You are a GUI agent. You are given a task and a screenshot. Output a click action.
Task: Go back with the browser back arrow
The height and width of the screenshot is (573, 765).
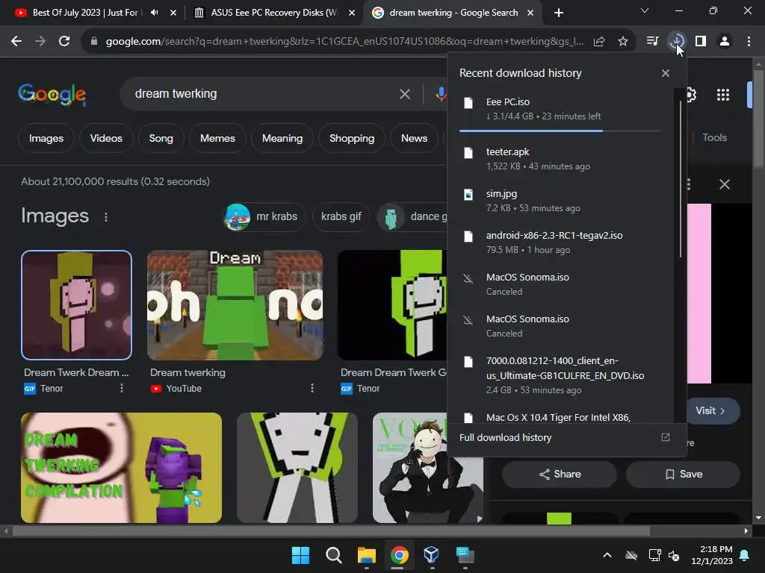click(x=16, y=42)
